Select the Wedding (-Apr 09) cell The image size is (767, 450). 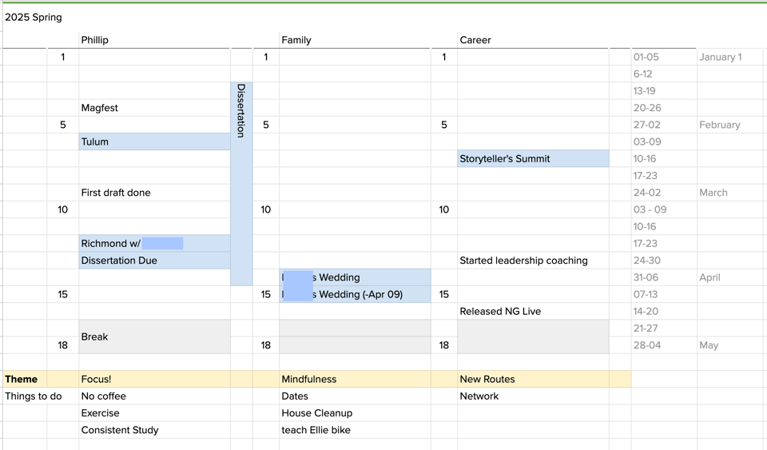(355, 295)
